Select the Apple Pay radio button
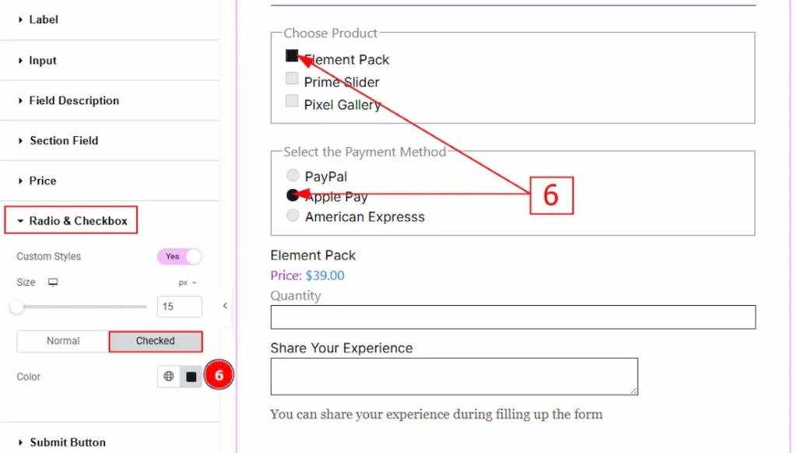 pyautogui.click(x=293, y=195)
